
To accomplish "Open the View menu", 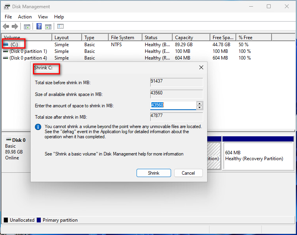I will [x=43, y=17].
